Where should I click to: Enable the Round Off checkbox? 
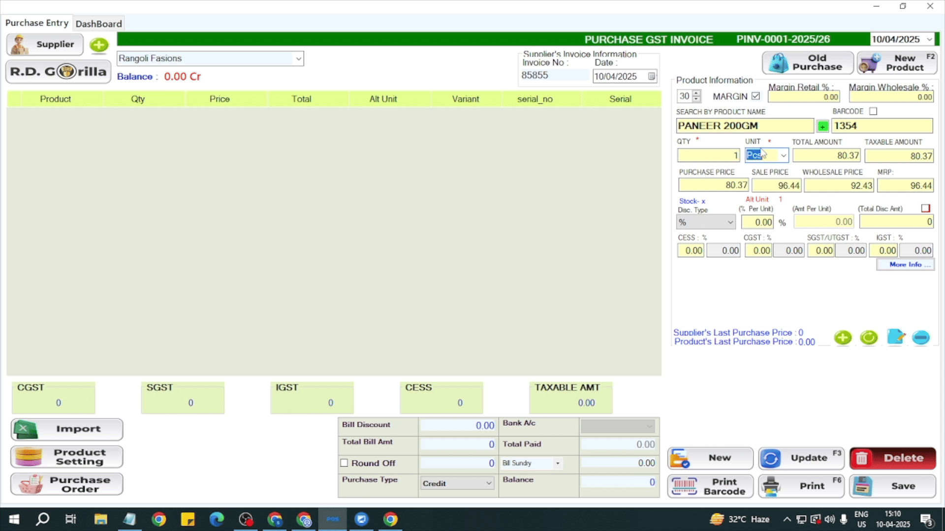344,463
